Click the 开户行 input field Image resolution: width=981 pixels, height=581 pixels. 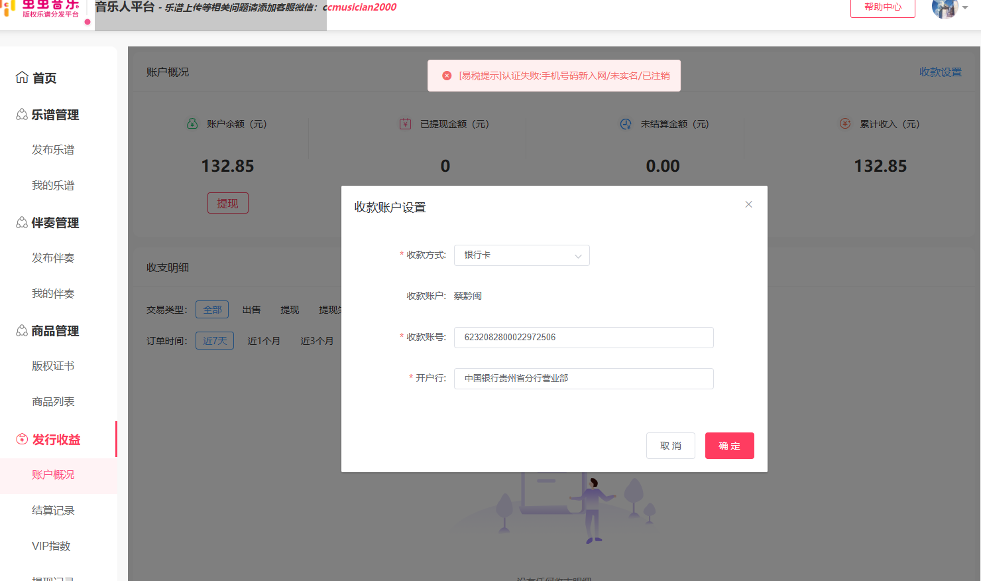pyautogui.click(x=584, y=379)
